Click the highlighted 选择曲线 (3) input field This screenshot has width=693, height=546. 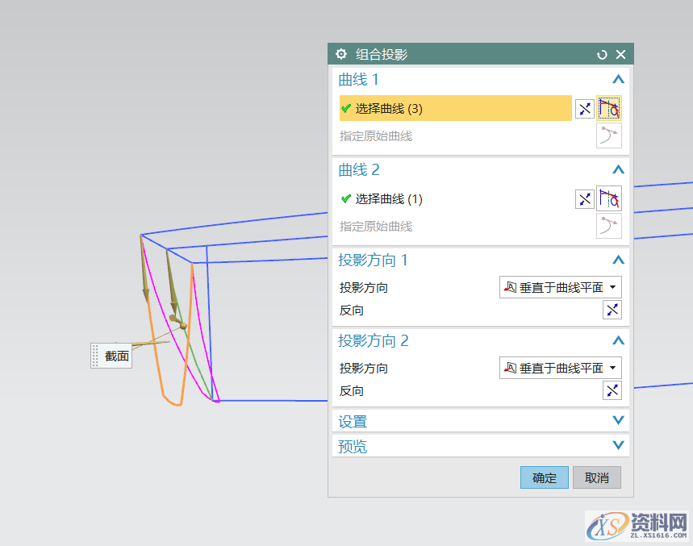tap(455, 107)
